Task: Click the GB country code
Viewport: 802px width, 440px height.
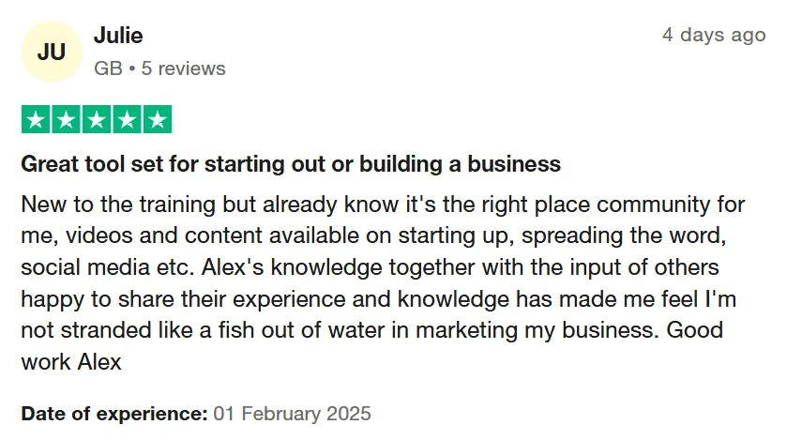Action: click(108, 68)
